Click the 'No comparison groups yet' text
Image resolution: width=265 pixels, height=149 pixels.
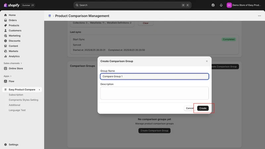(x=154, y=119)
